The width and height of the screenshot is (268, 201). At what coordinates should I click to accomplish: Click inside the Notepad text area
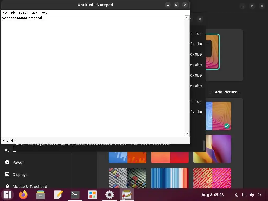click(93, 76)
